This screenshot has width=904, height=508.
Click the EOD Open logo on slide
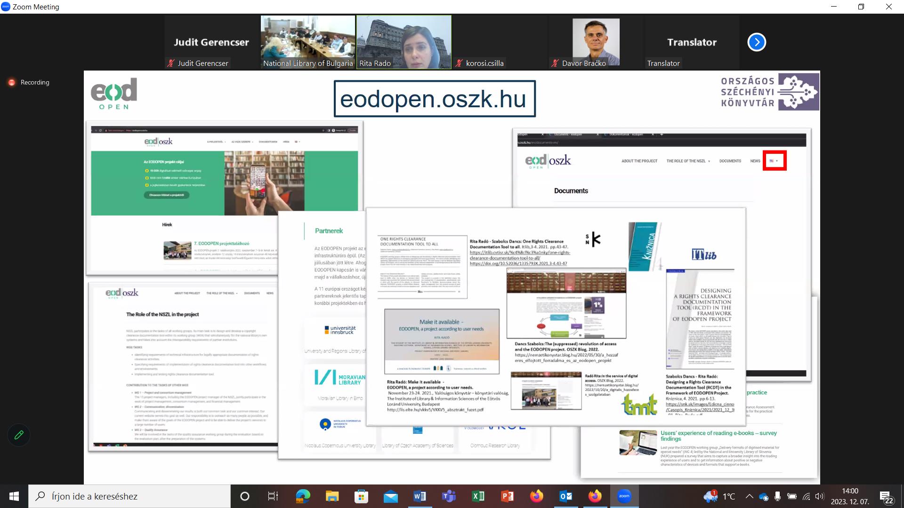coord(114,94)
